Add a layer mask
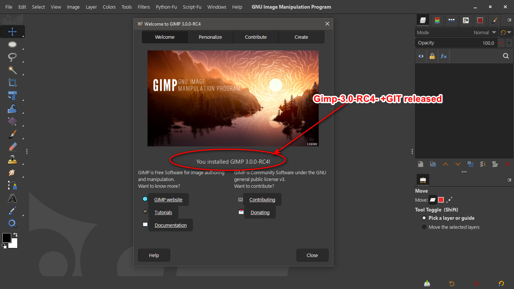Viewport: 514px width, 289px height. [x=495, y=164]
